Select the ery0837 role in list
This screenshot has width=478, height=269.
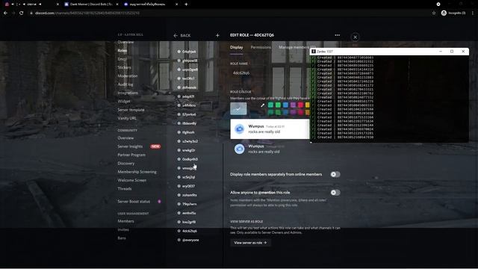[188, 186]
